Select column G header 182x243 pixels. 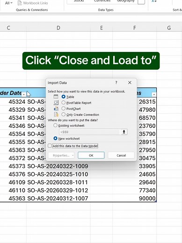point(169,28)
